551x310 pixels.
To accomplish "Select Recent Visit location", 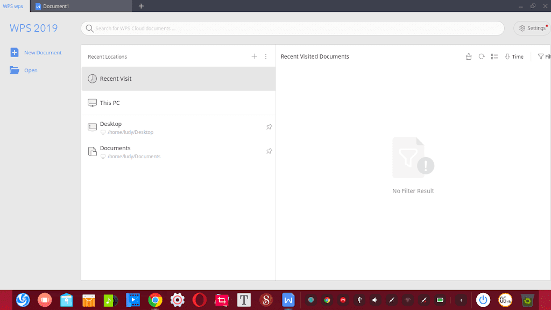I will [x=179, y=79].
